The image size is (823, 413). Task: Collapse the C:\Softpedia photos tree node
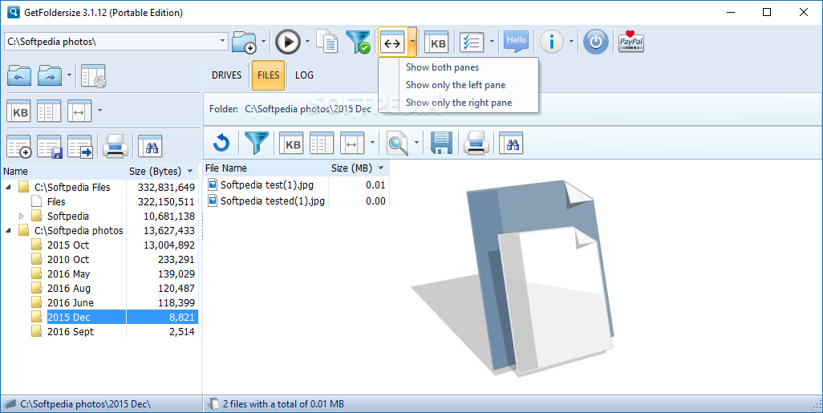pyautogui.click(x=8, y=230)
